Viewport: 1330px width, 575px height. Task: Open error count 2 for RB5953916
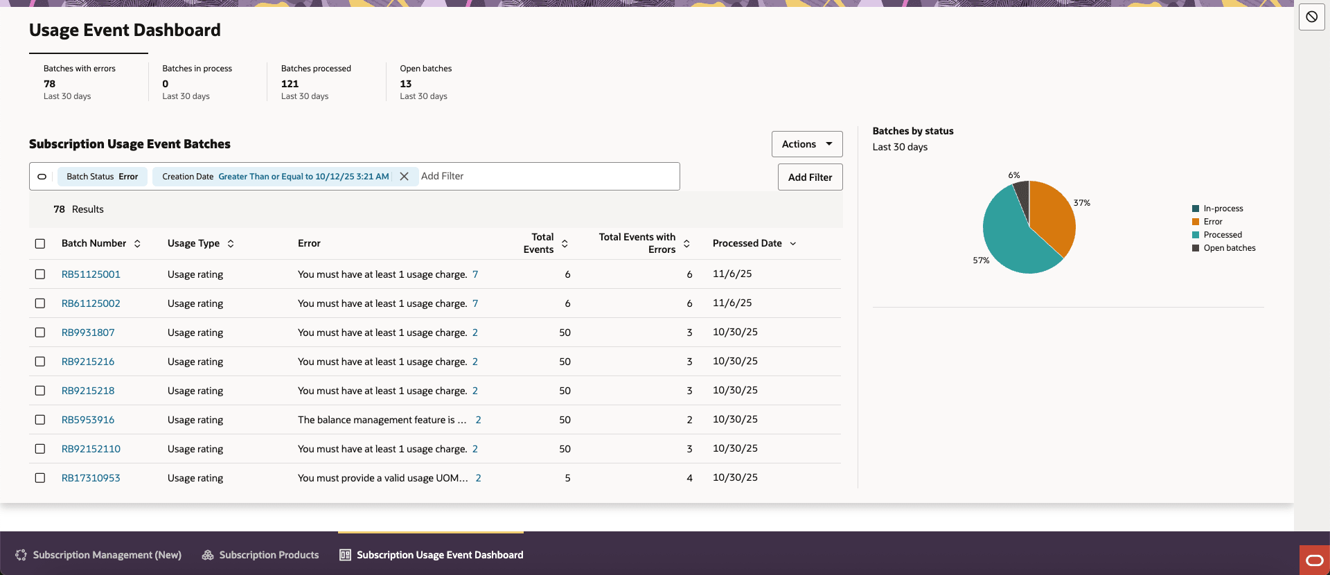[478, 420]
